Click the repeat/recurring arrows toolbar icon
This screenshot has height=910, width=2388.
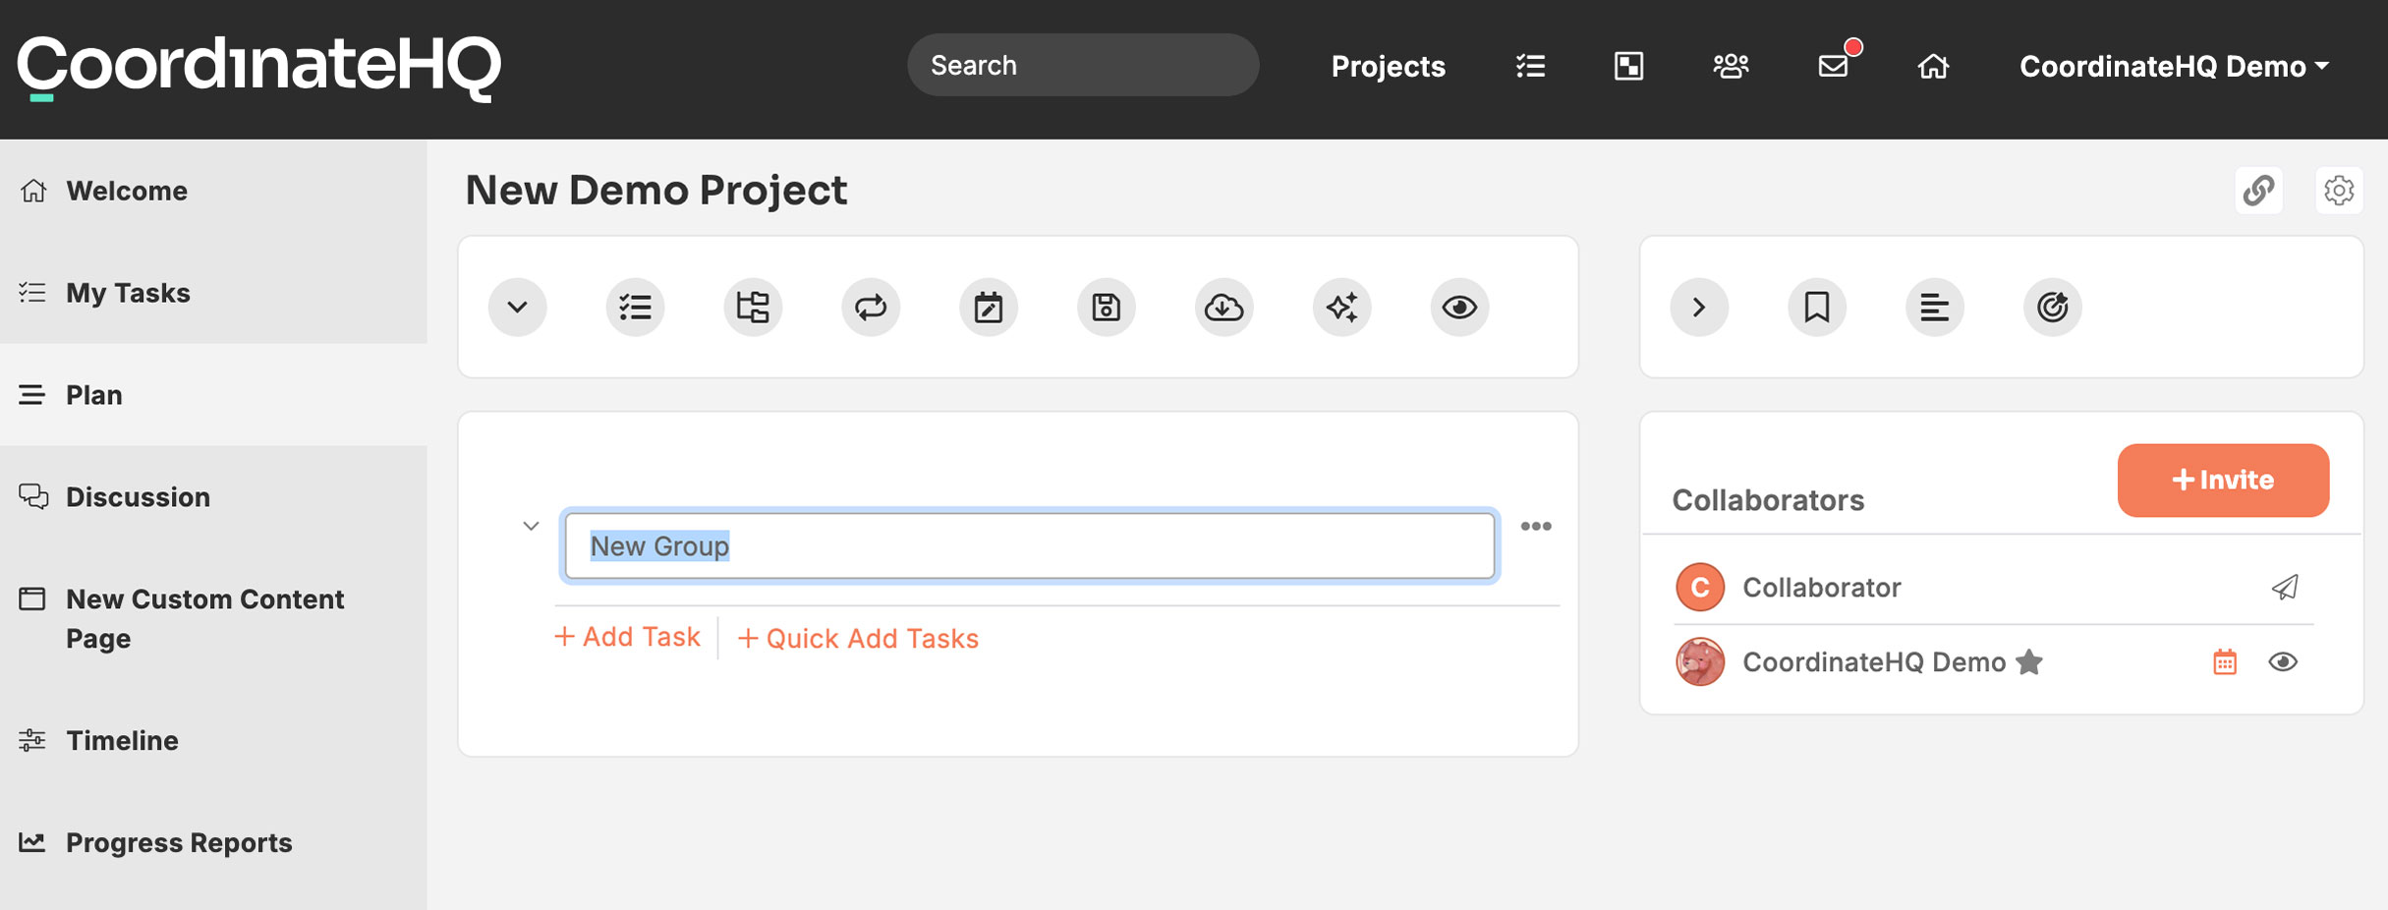coord(871,308)
